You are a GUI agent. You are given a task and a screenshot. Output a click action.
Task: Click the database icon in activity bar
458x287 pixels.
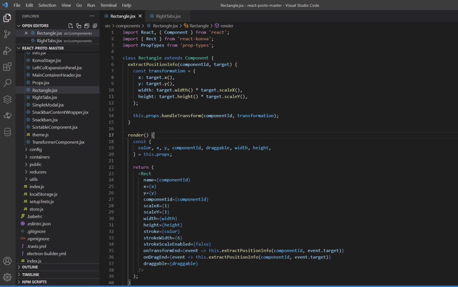7,132
